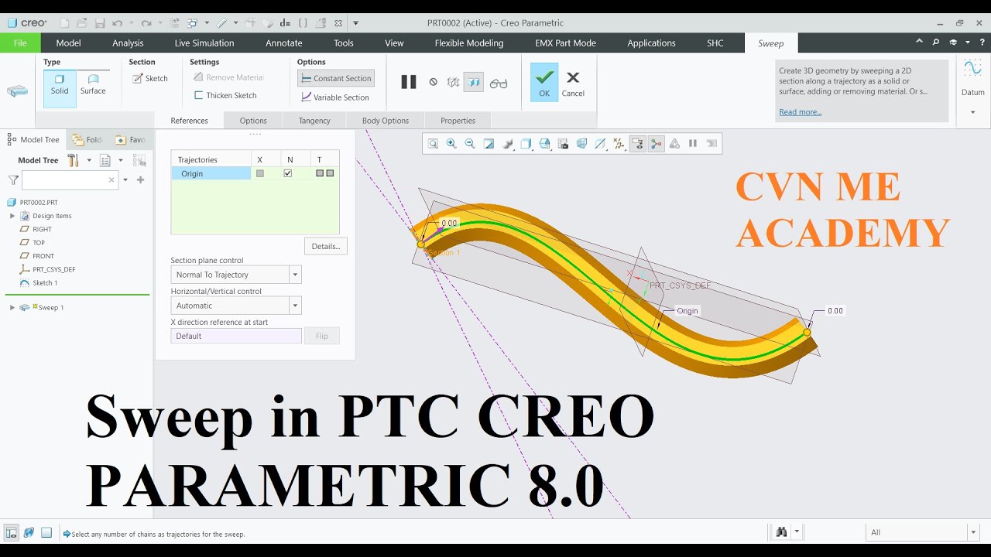Expand the Design Items tree node
Image resolution: width=991 pixels, height=557 pixels.
tap(12, 216)
